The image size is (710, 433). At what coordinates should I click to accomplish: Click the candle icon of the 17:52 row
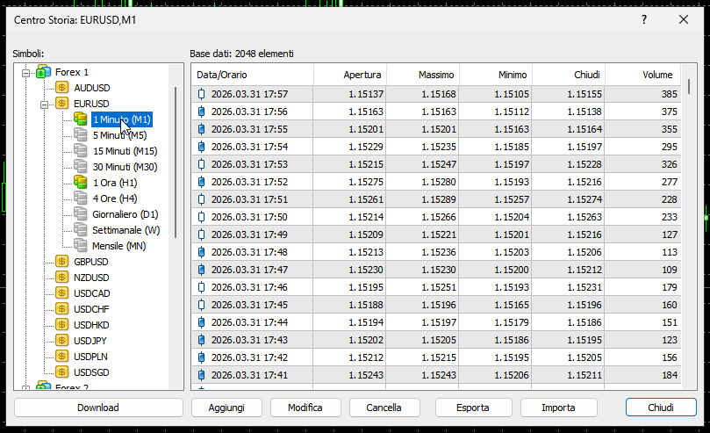[202, 182]
